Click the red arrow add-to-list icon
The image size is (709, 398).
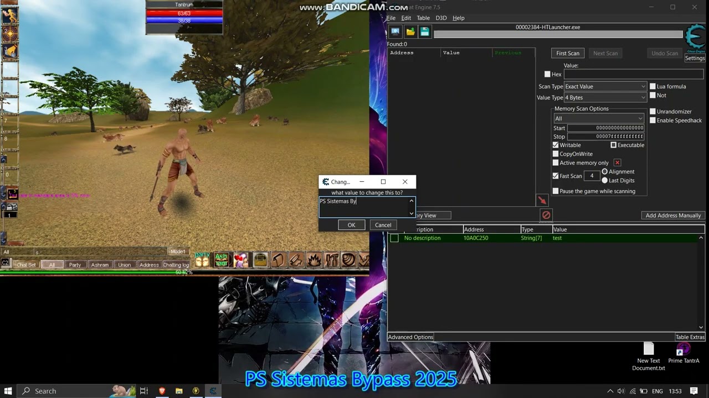pyautogui.click(x=542, y=200)
